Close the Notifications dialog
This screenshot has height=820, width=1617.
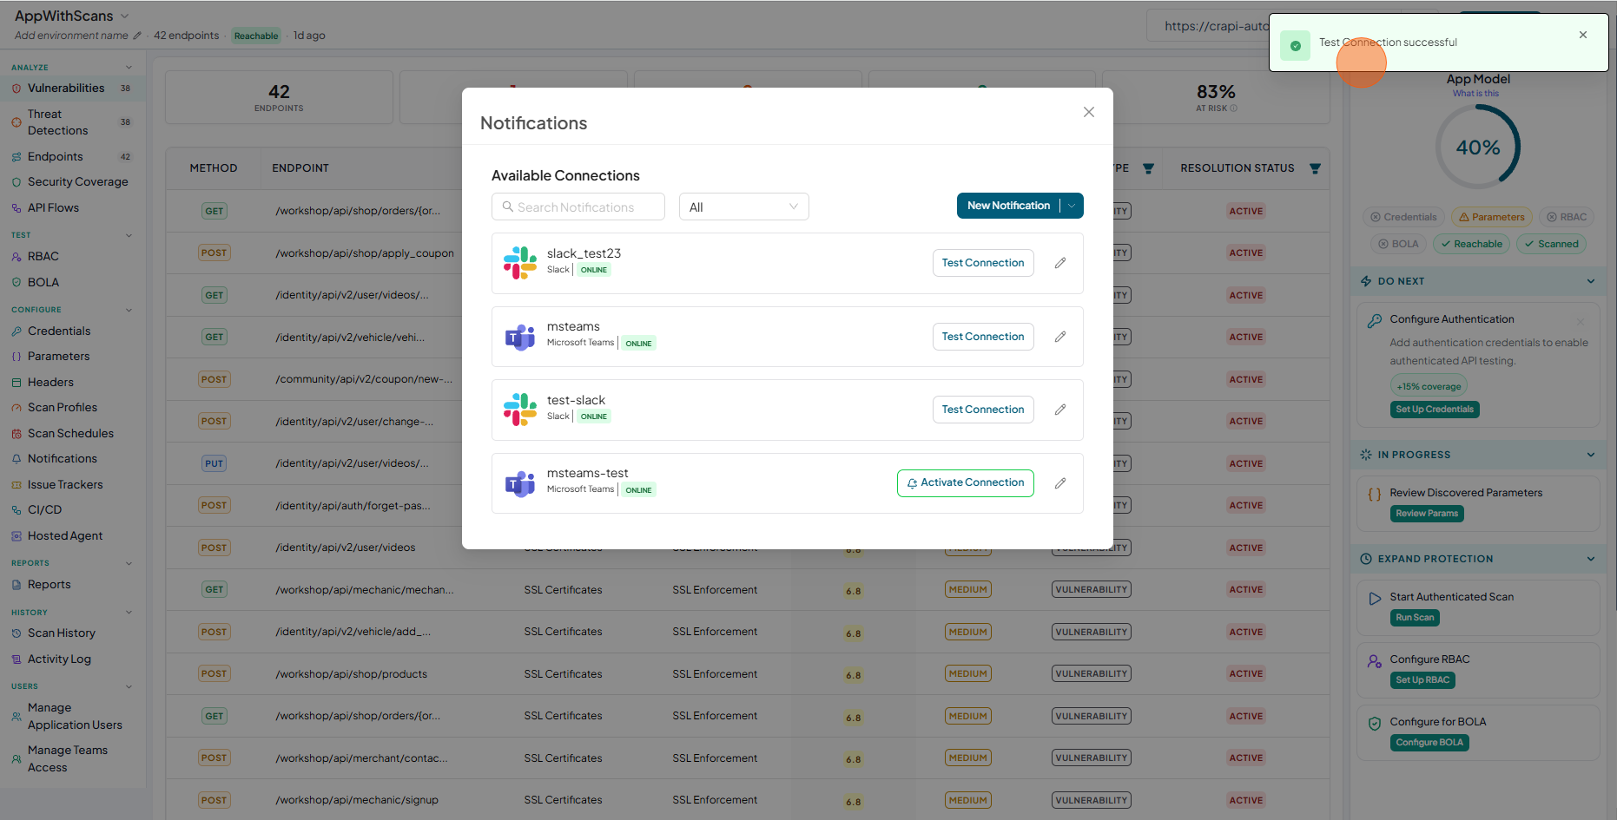[1089, 112]
